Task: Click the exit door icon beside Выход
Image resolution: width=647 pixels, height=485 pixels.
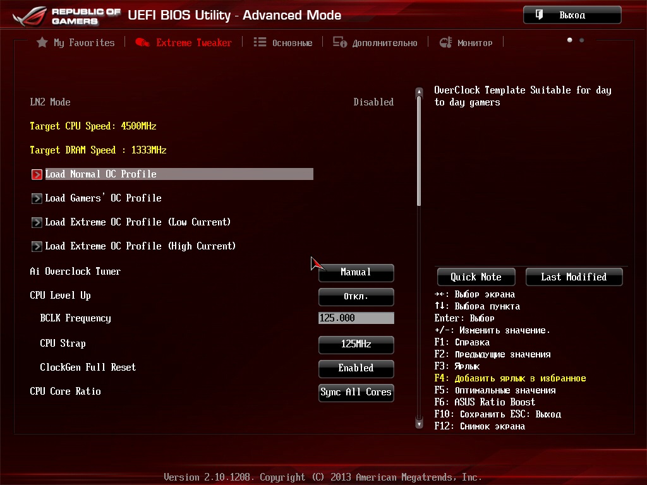Action: click(x=539, y=15)
